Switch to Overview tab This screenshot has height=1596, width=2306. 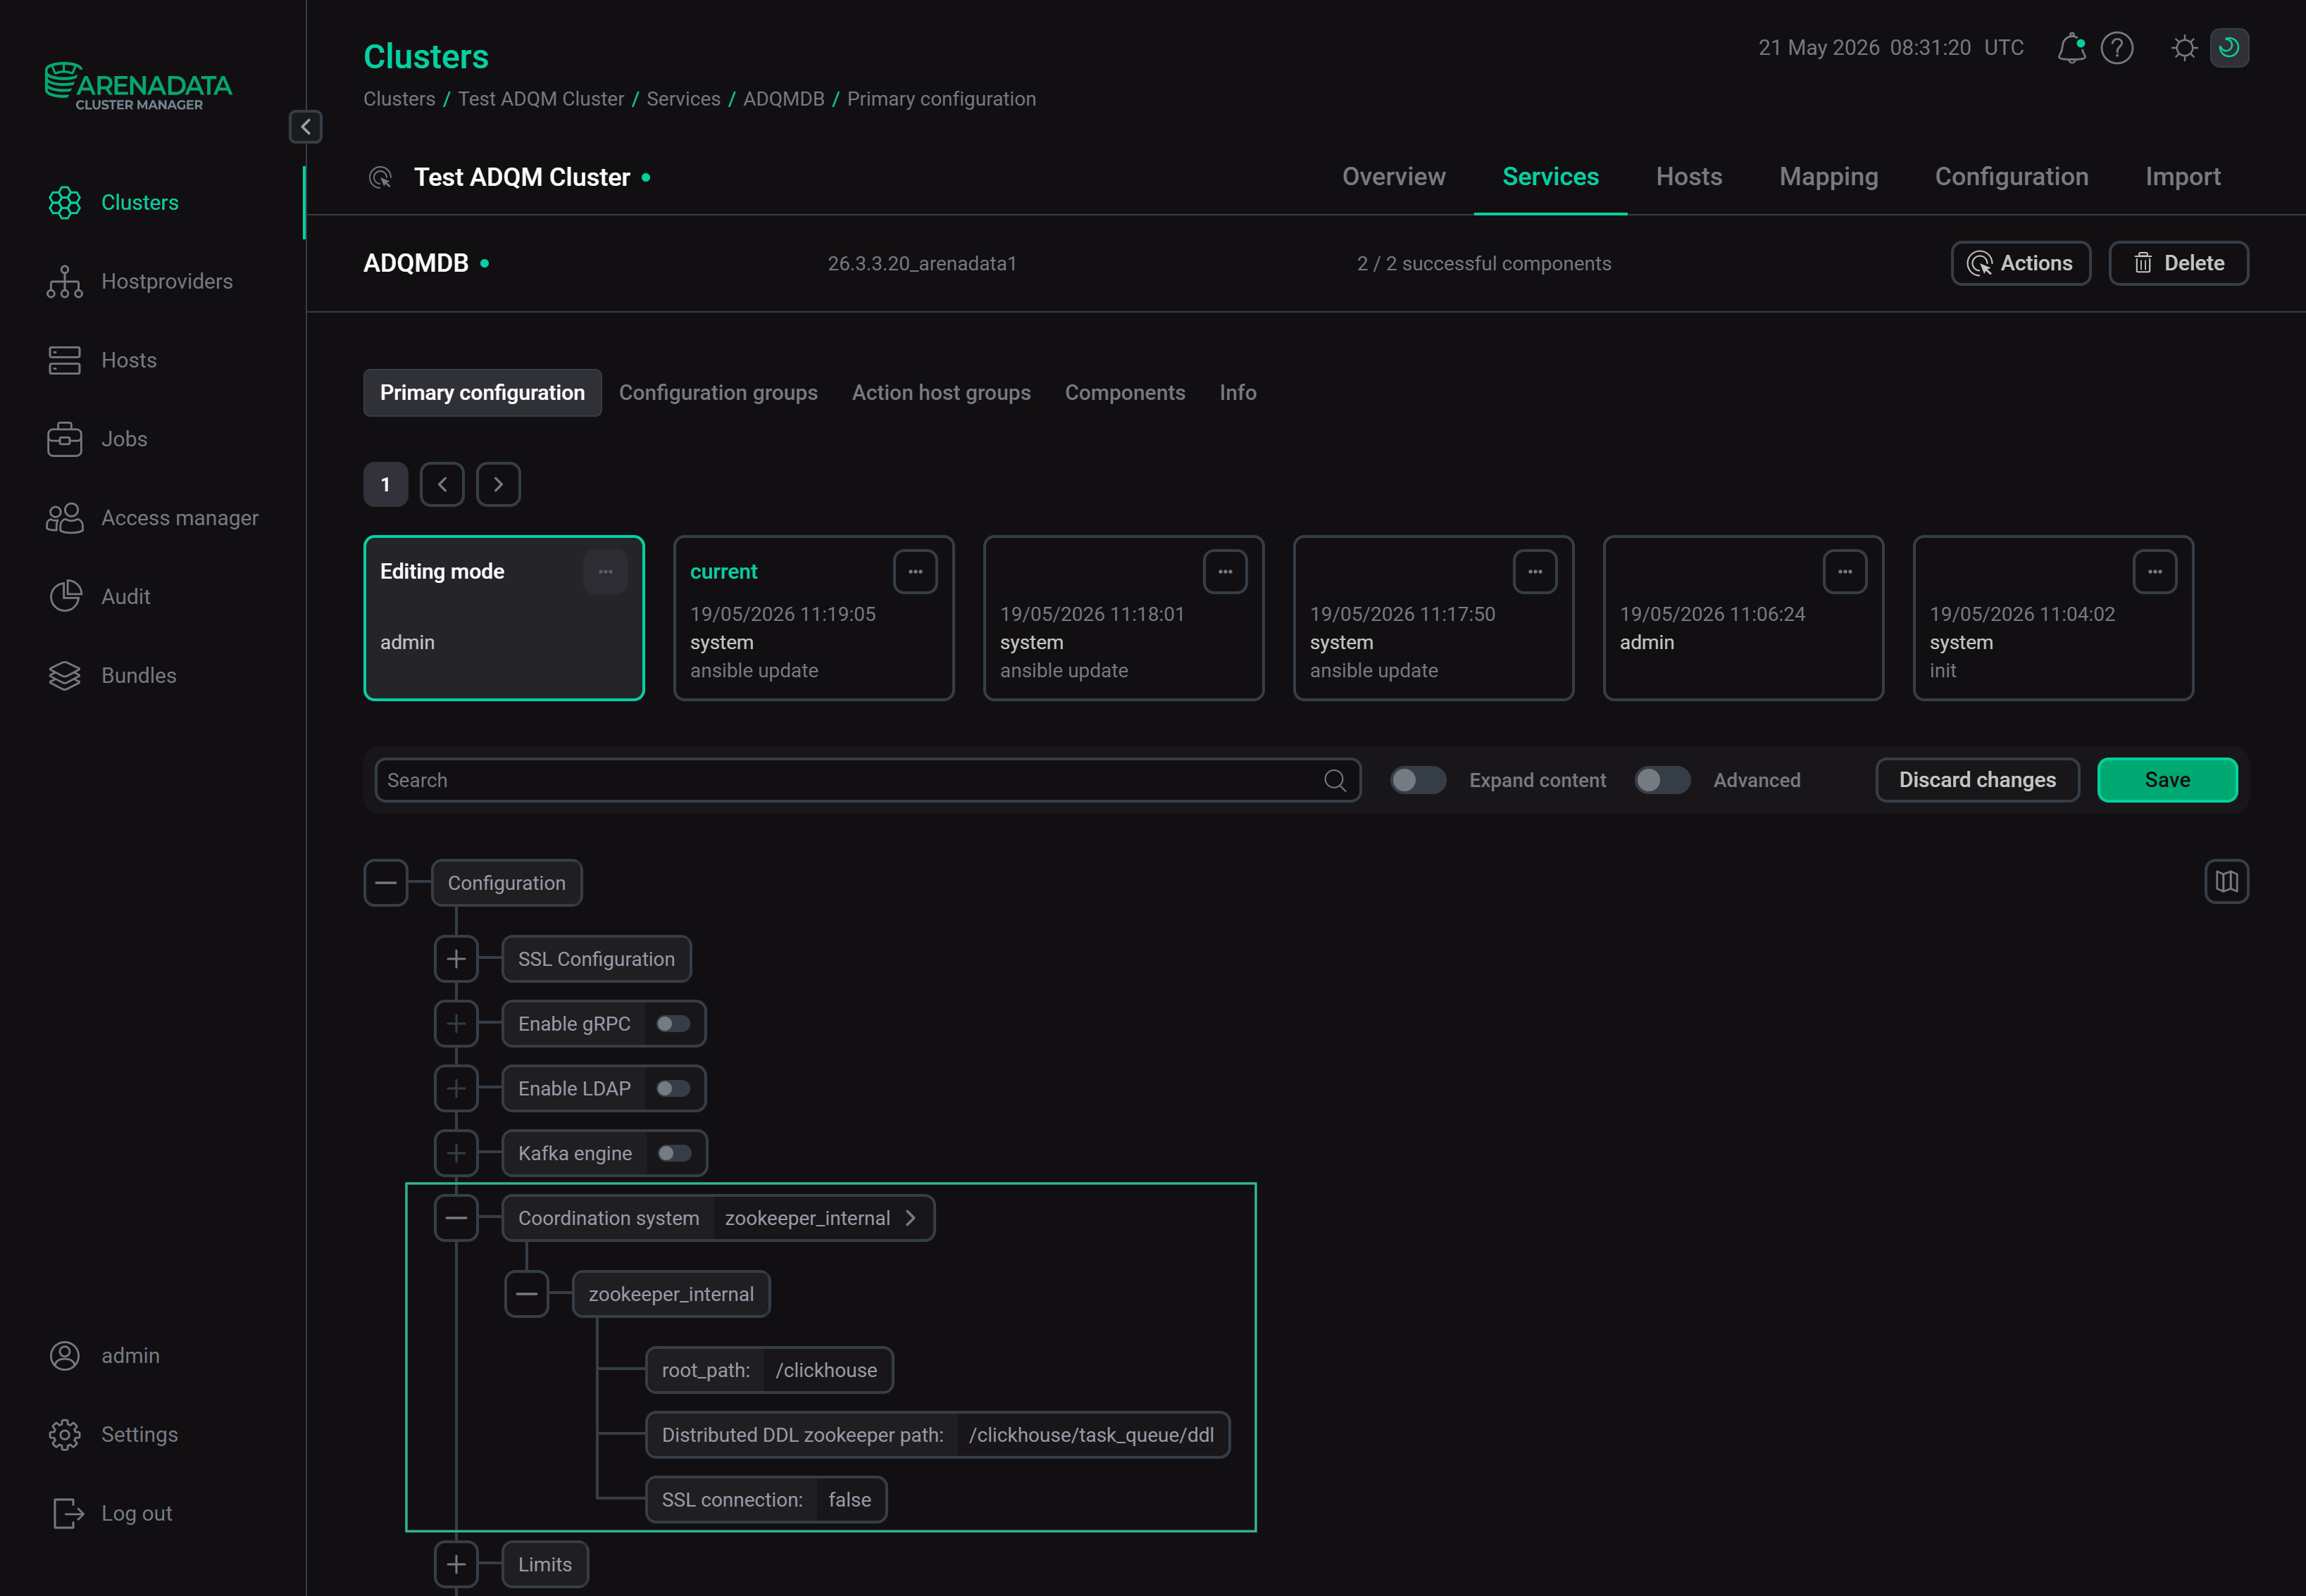(x=1394, y=177)
